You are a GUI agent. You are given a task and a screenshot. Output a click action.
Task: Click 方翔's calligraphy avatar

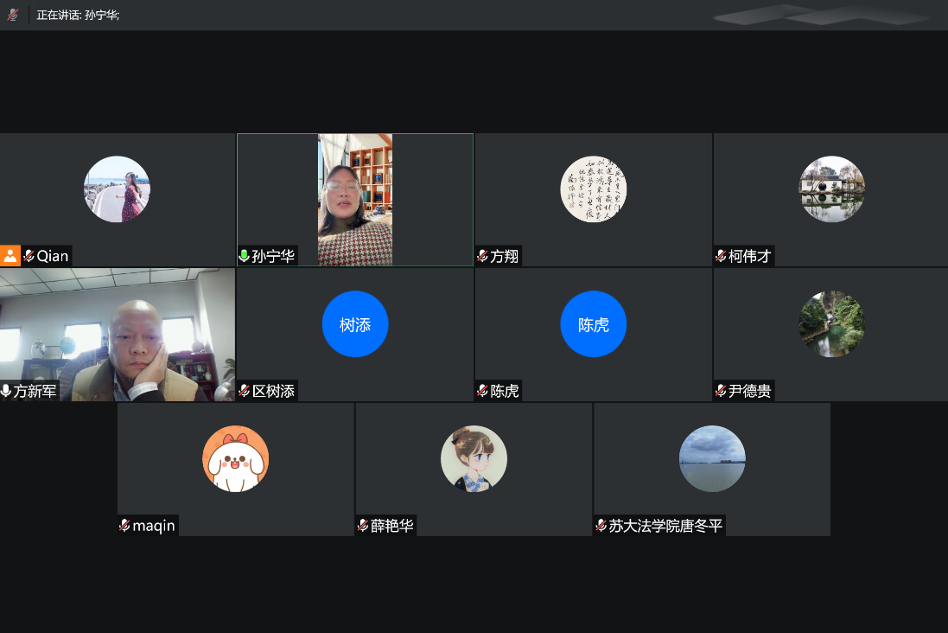(594, 189)
